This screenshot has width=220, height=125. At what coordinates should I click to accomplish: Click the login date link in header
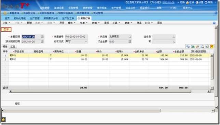coord(168,2)
